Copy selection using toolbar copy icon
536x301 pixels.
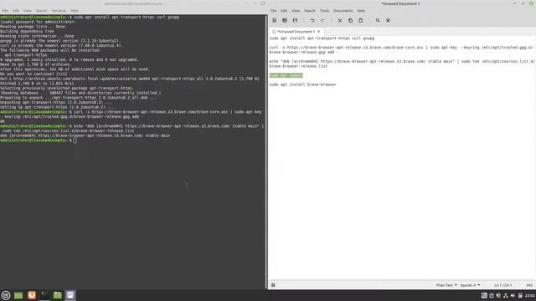[x=350, y=20]
